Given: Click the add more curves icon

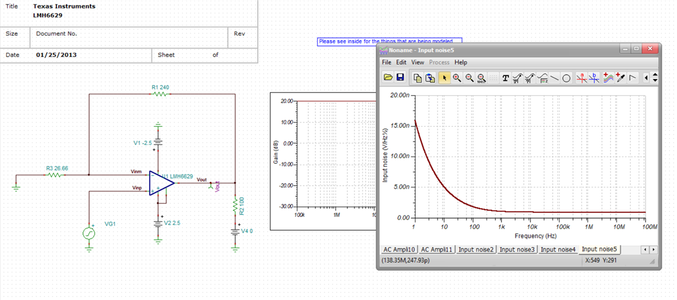Looking at the screenshot, I should 608,78.
